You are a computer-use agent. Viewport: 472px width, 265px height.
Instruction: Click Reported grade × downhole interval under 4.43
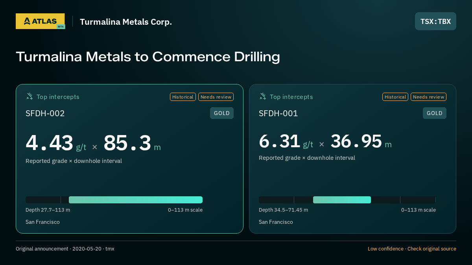point(74,161)
